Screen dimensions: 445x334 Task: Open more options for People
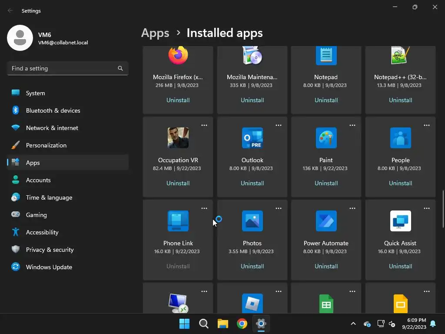pos(427,125)
